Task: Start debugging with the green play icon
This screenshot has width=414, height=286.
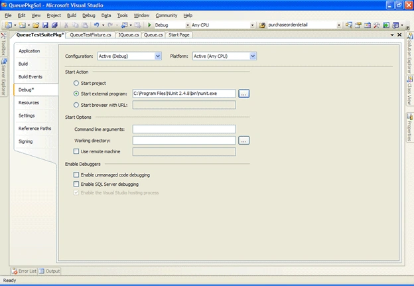Action: tap(149, 25)
